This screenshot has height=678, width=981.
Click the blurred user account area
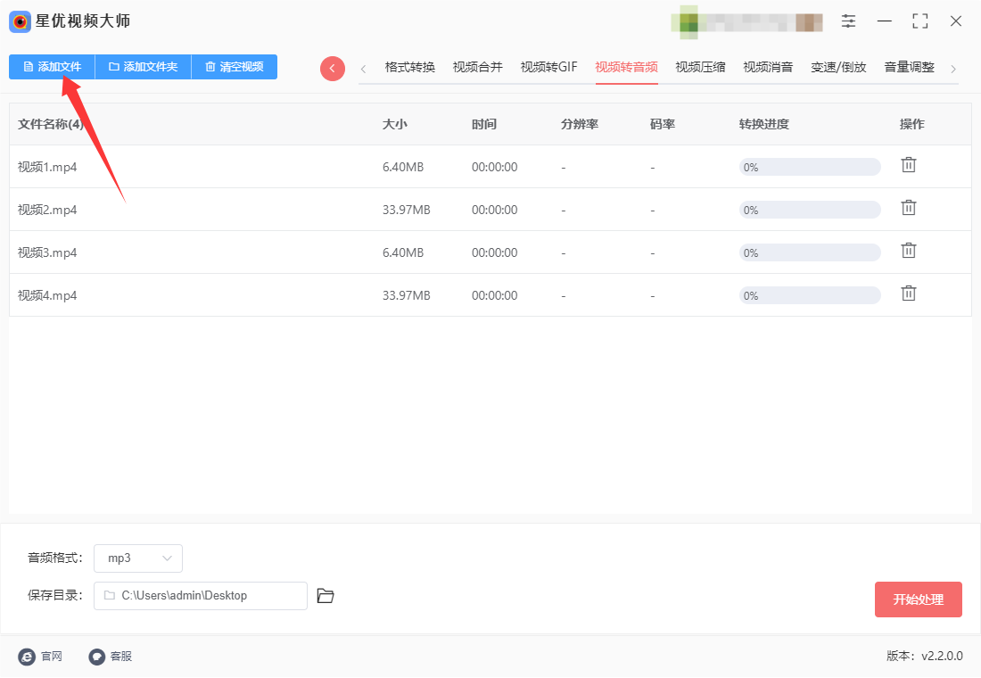[x=746, y=22]
